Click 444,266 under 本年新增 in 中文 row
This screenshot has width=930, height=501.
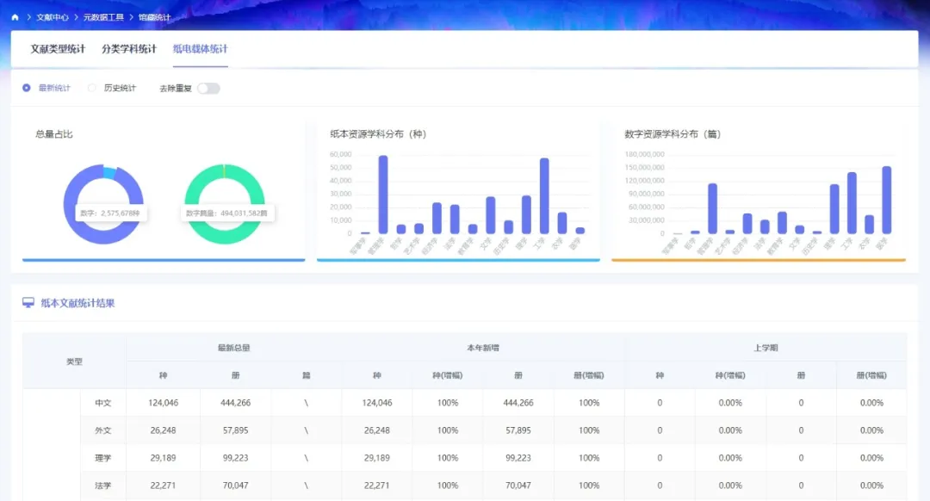coord(518,403)
